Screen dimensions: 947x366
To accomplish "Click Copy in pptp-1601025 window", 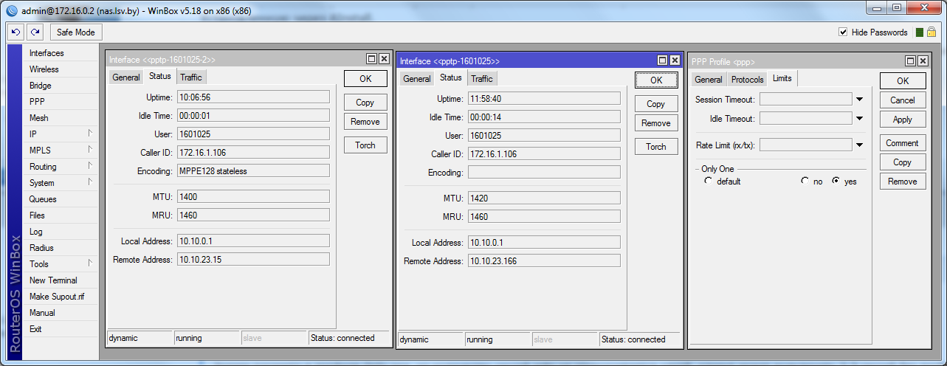I will pyautogui.click(x=656, y=104).
